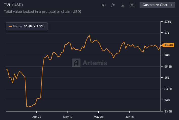Click the TVL (USD) chart title
The image size is (179, 120).
[13, 5]
